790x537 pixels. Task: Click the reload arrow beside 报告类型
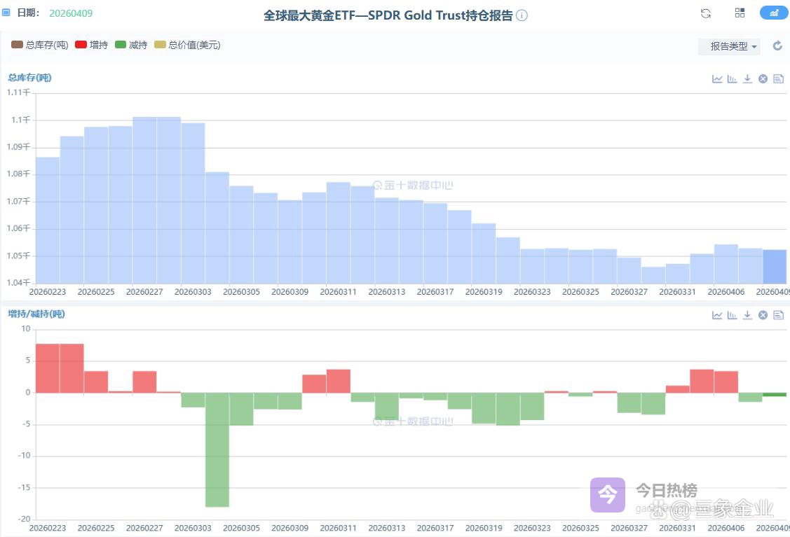coord(777,46)
